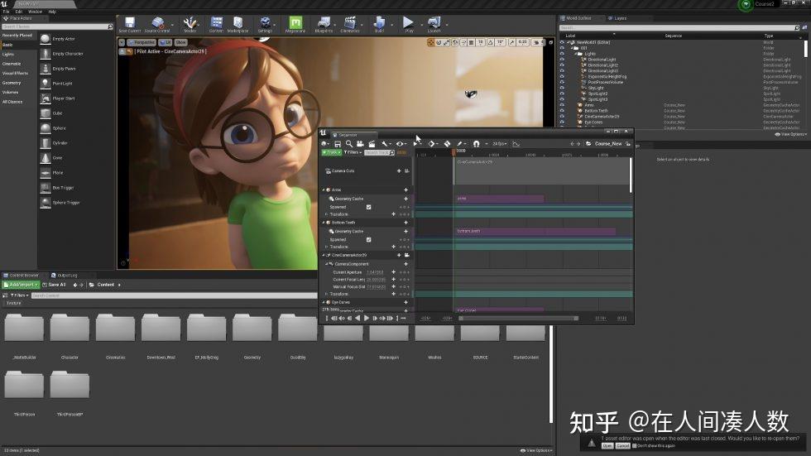Viewport: 811px width, 456px height.
Task: Open the Modes toolbar button
Action: [190, 24]
